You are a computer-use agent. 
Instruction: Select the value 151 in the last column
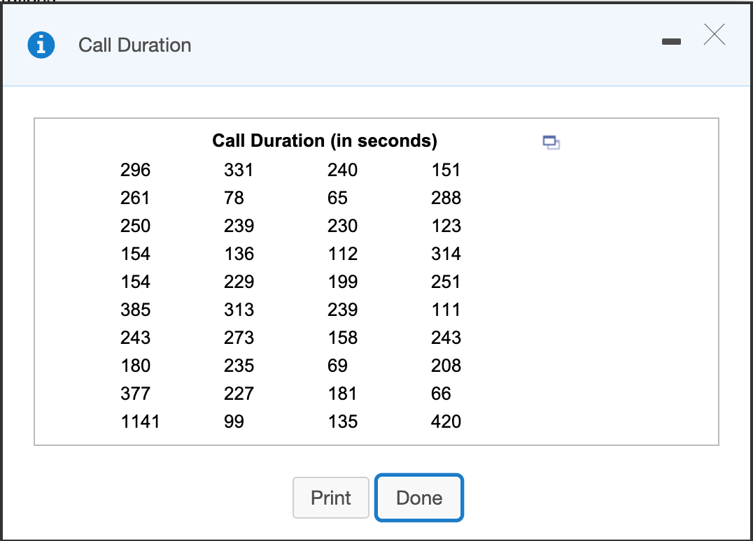point(445,170)
